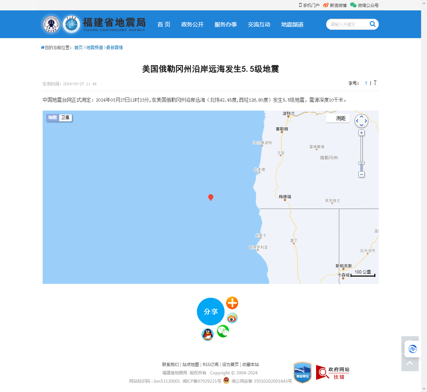427x392 pixels.
Task: Click the red earthquake epicenter marker
Action: 210,197
